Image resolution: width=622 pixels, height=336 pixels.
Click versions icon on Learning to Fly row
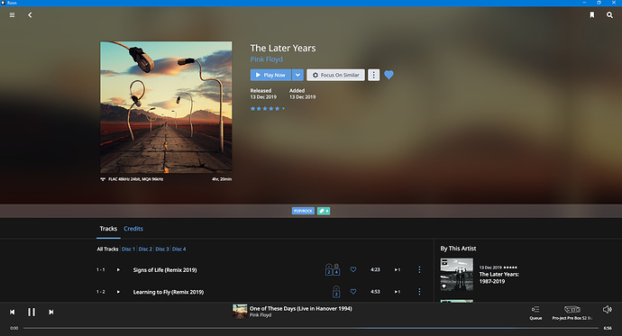(x=336, y=292)
